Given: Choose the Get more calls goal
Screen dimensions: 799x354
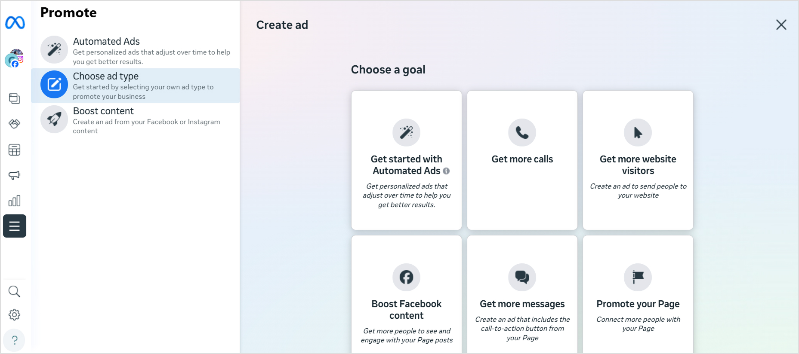Looking at the screenshot, I should click(522, 160).
